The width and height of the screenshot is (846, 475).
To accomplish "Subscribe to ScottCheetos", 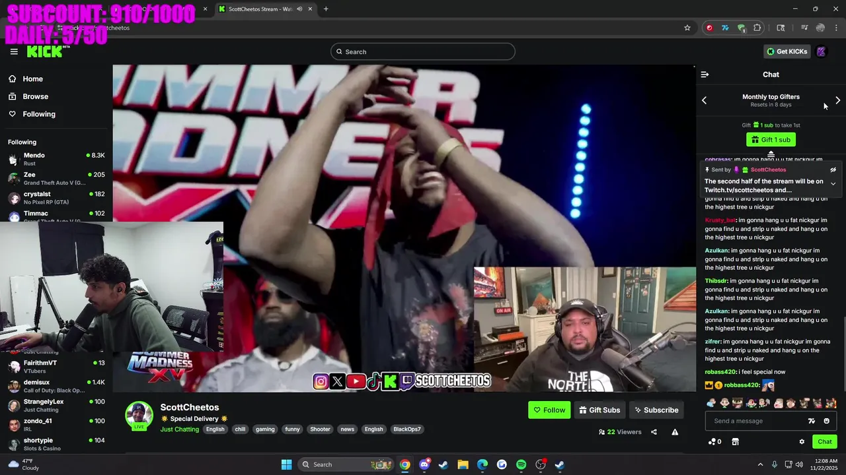I will coord(656,410).
